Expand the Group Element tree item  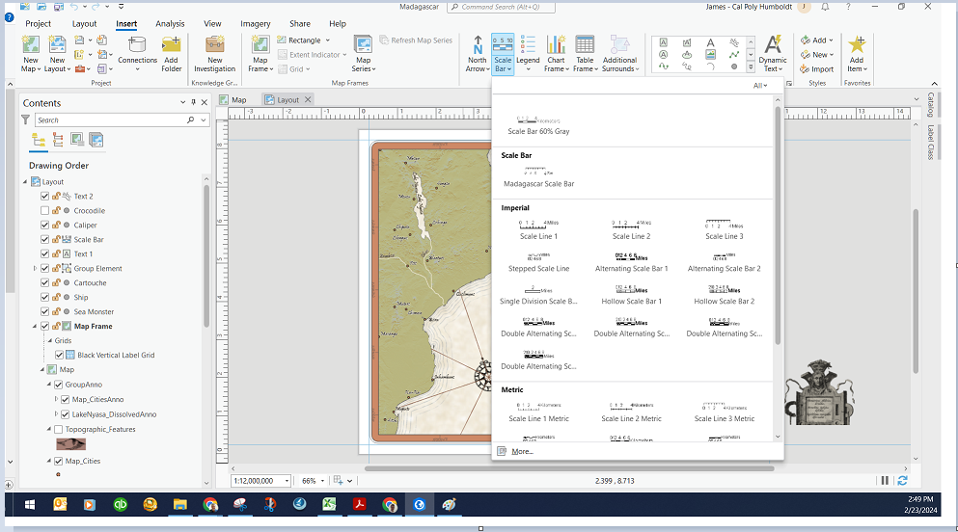tap(36, 269)
